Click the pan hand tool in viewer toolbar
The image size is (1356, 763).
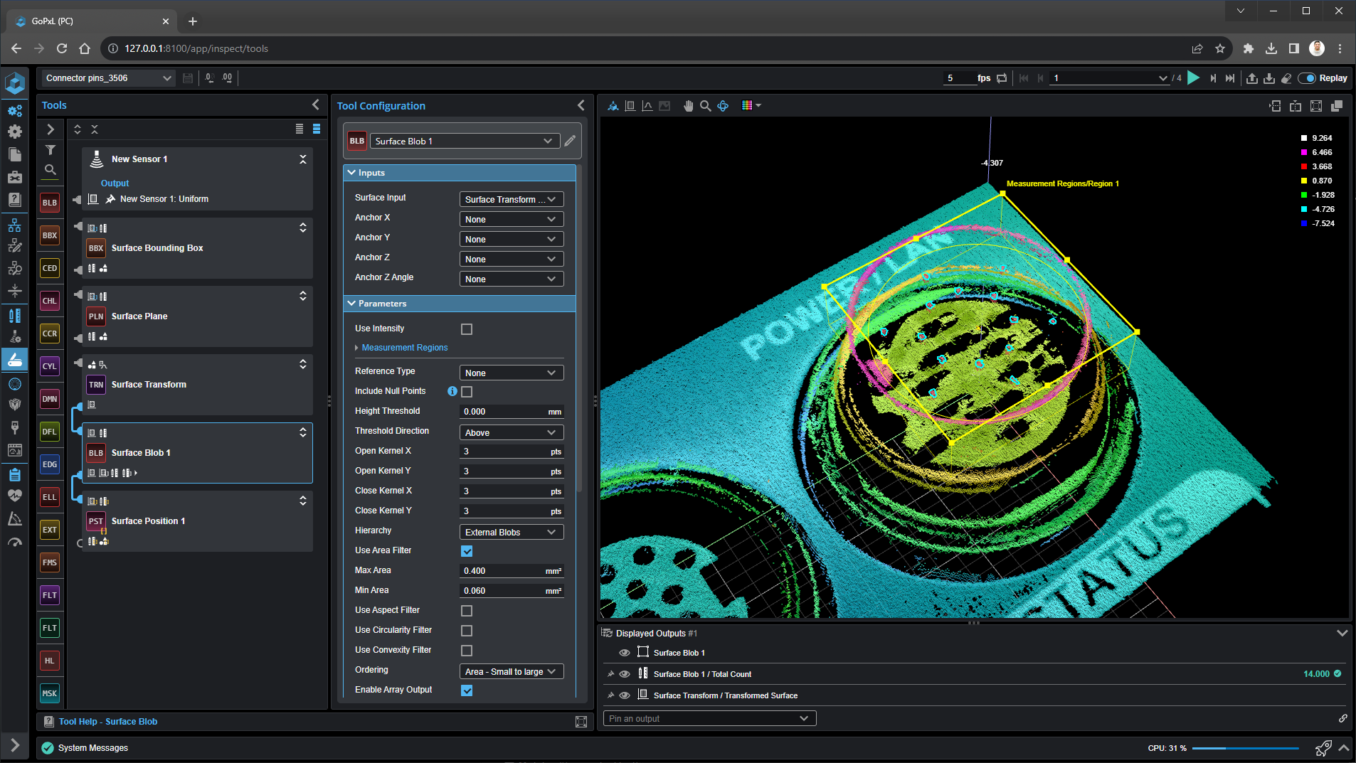pos(688,106)
